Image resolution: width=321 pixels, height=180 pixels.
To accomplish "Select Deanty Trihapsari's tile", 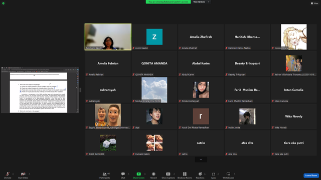I will click(x=247, y=63).
